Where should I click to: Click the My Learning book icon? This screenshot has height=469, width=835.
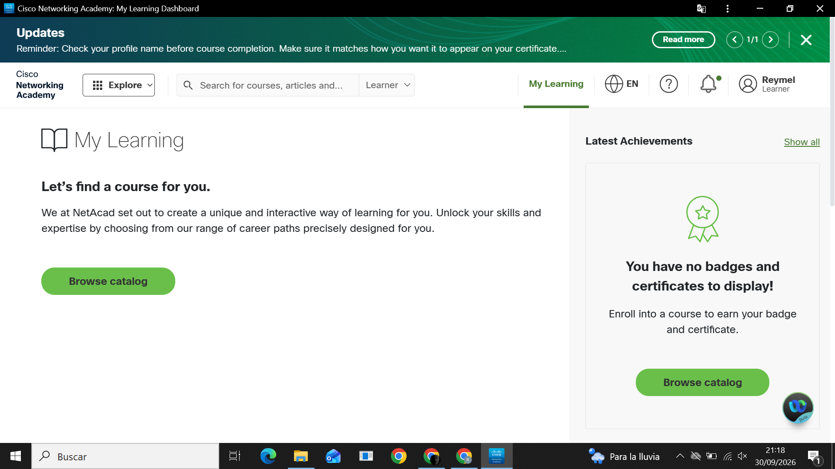54,140
